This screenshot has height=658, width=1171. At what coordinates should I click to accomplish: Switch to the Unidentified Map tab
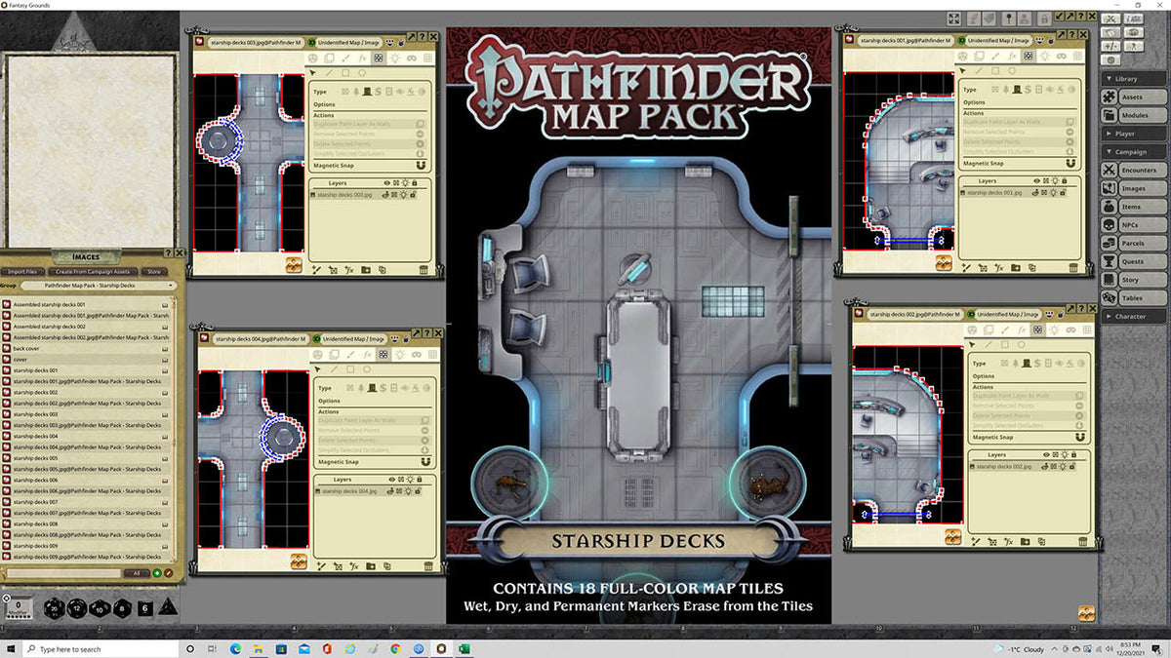point(347,42)
